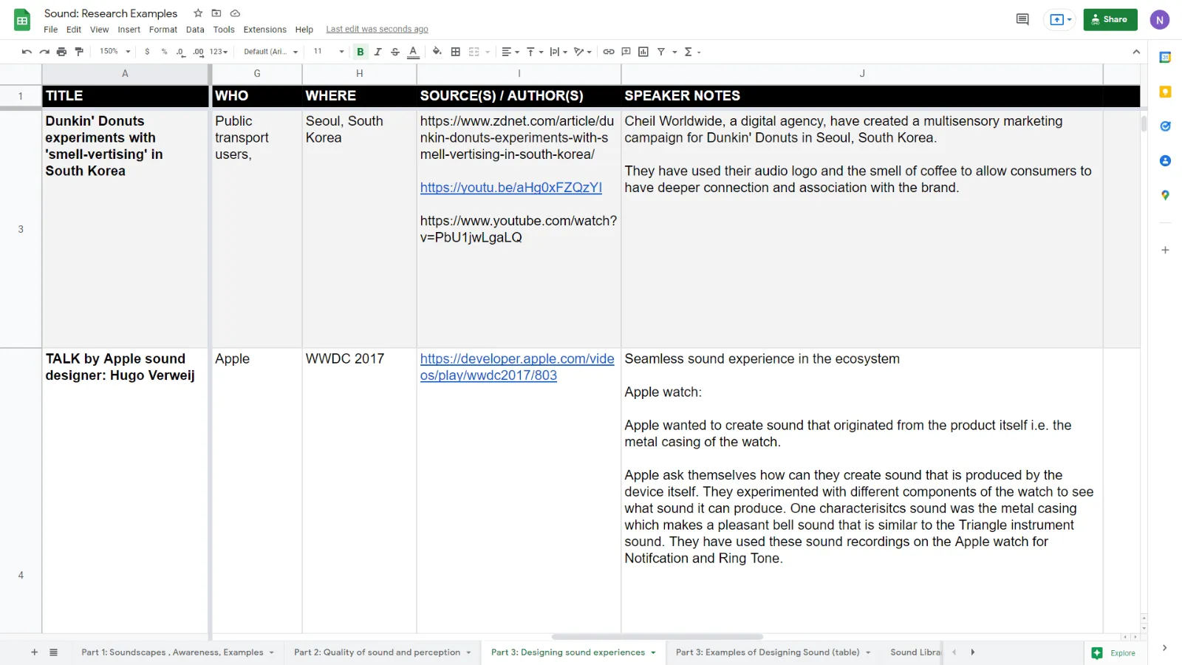This screenshot has height=665, width=1182.
Task: Increase decimal places icon
Action: [x=198, y=52]
